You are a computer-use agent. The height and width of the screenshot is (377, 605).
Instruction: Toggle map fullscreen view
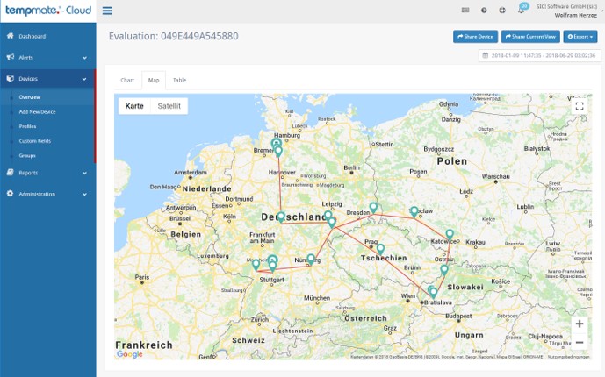pyautogui.click(x=580, y=106)
